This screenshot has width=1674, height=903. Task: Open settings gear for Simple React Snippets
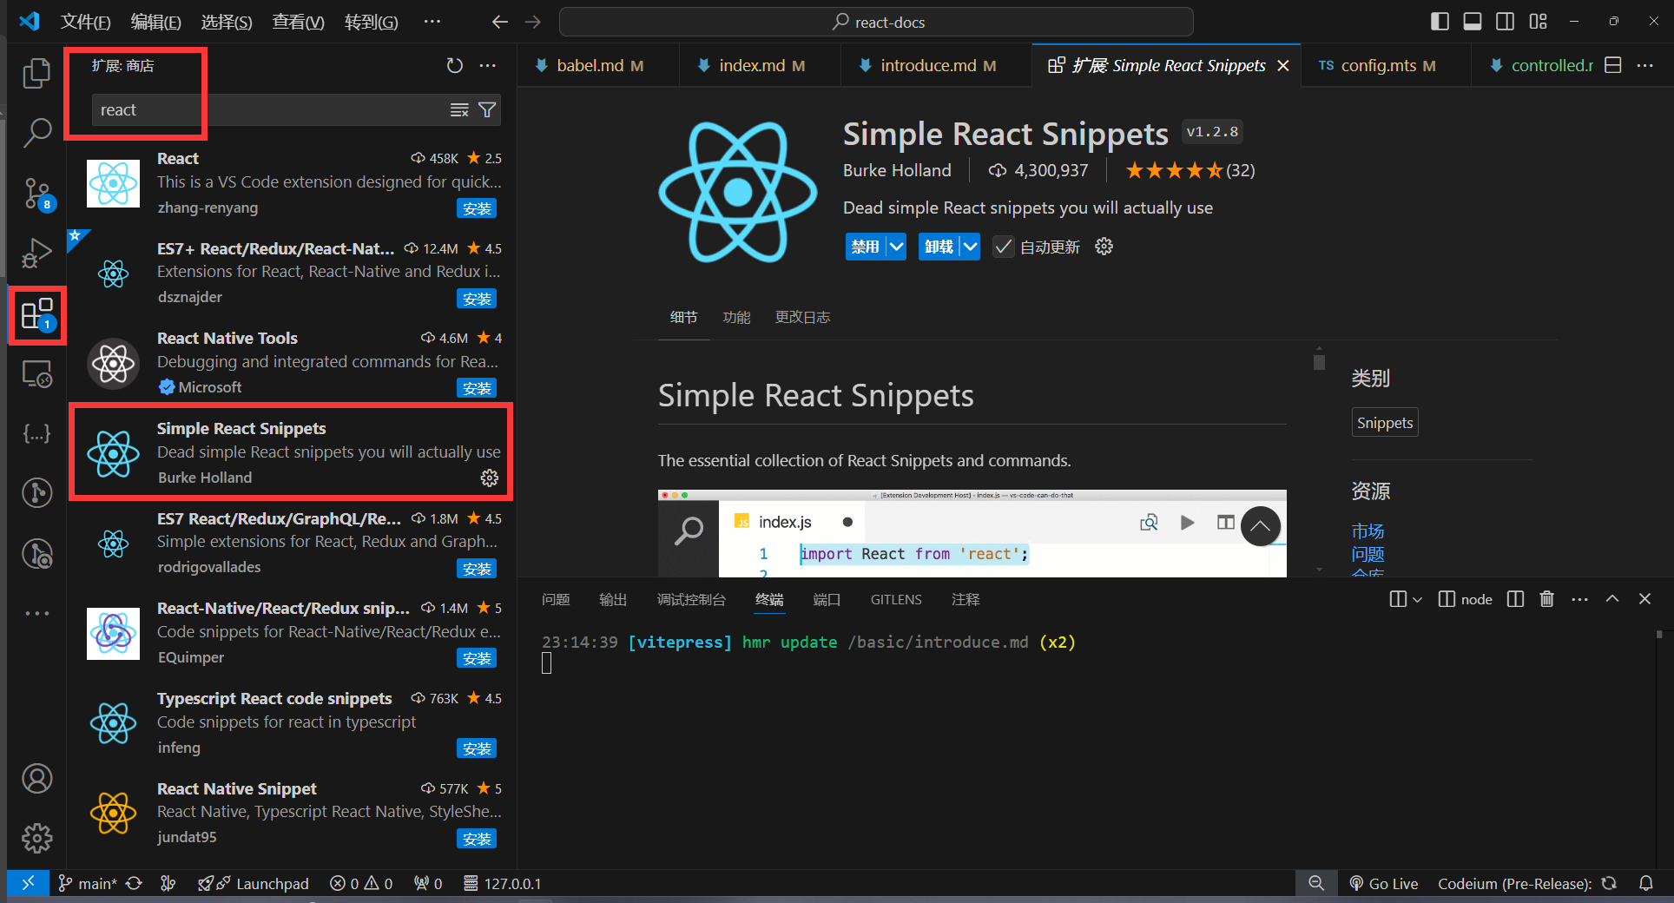(x=489, y=478)
